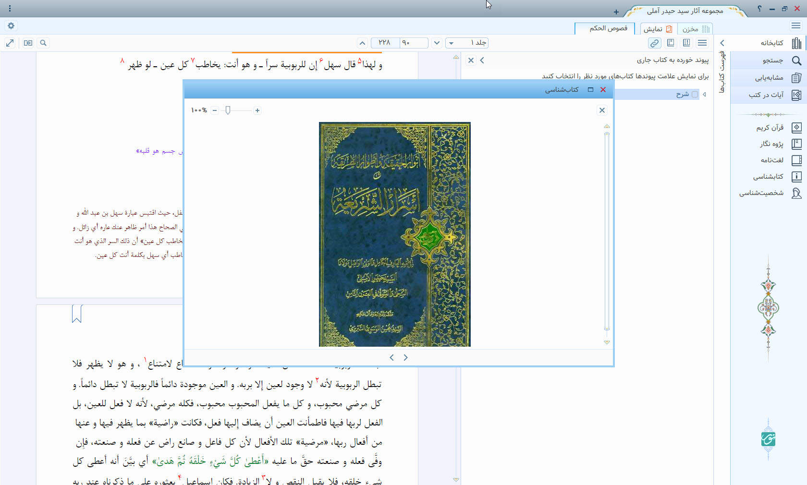The image size is (807, 485).
Task: Click the footnote text ending «جسم هو قلبه»
Action: click(x=160, y=151)
